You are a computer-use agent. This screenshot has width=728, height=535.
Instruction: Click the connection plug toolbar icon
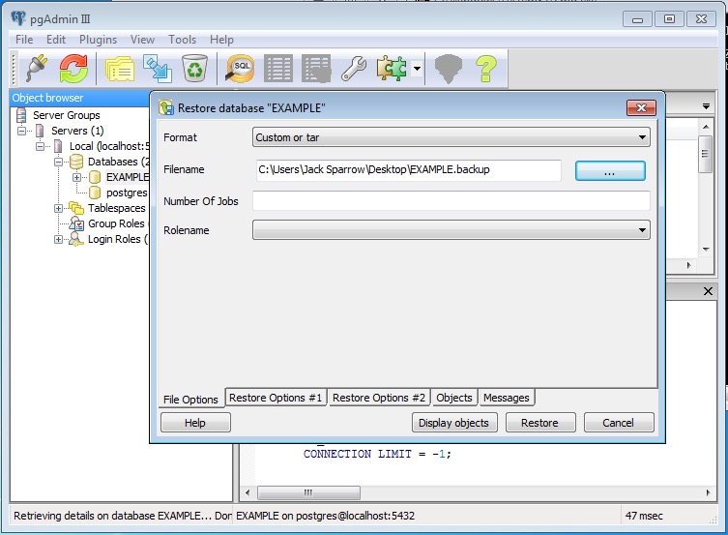click(x=37, y=68)
